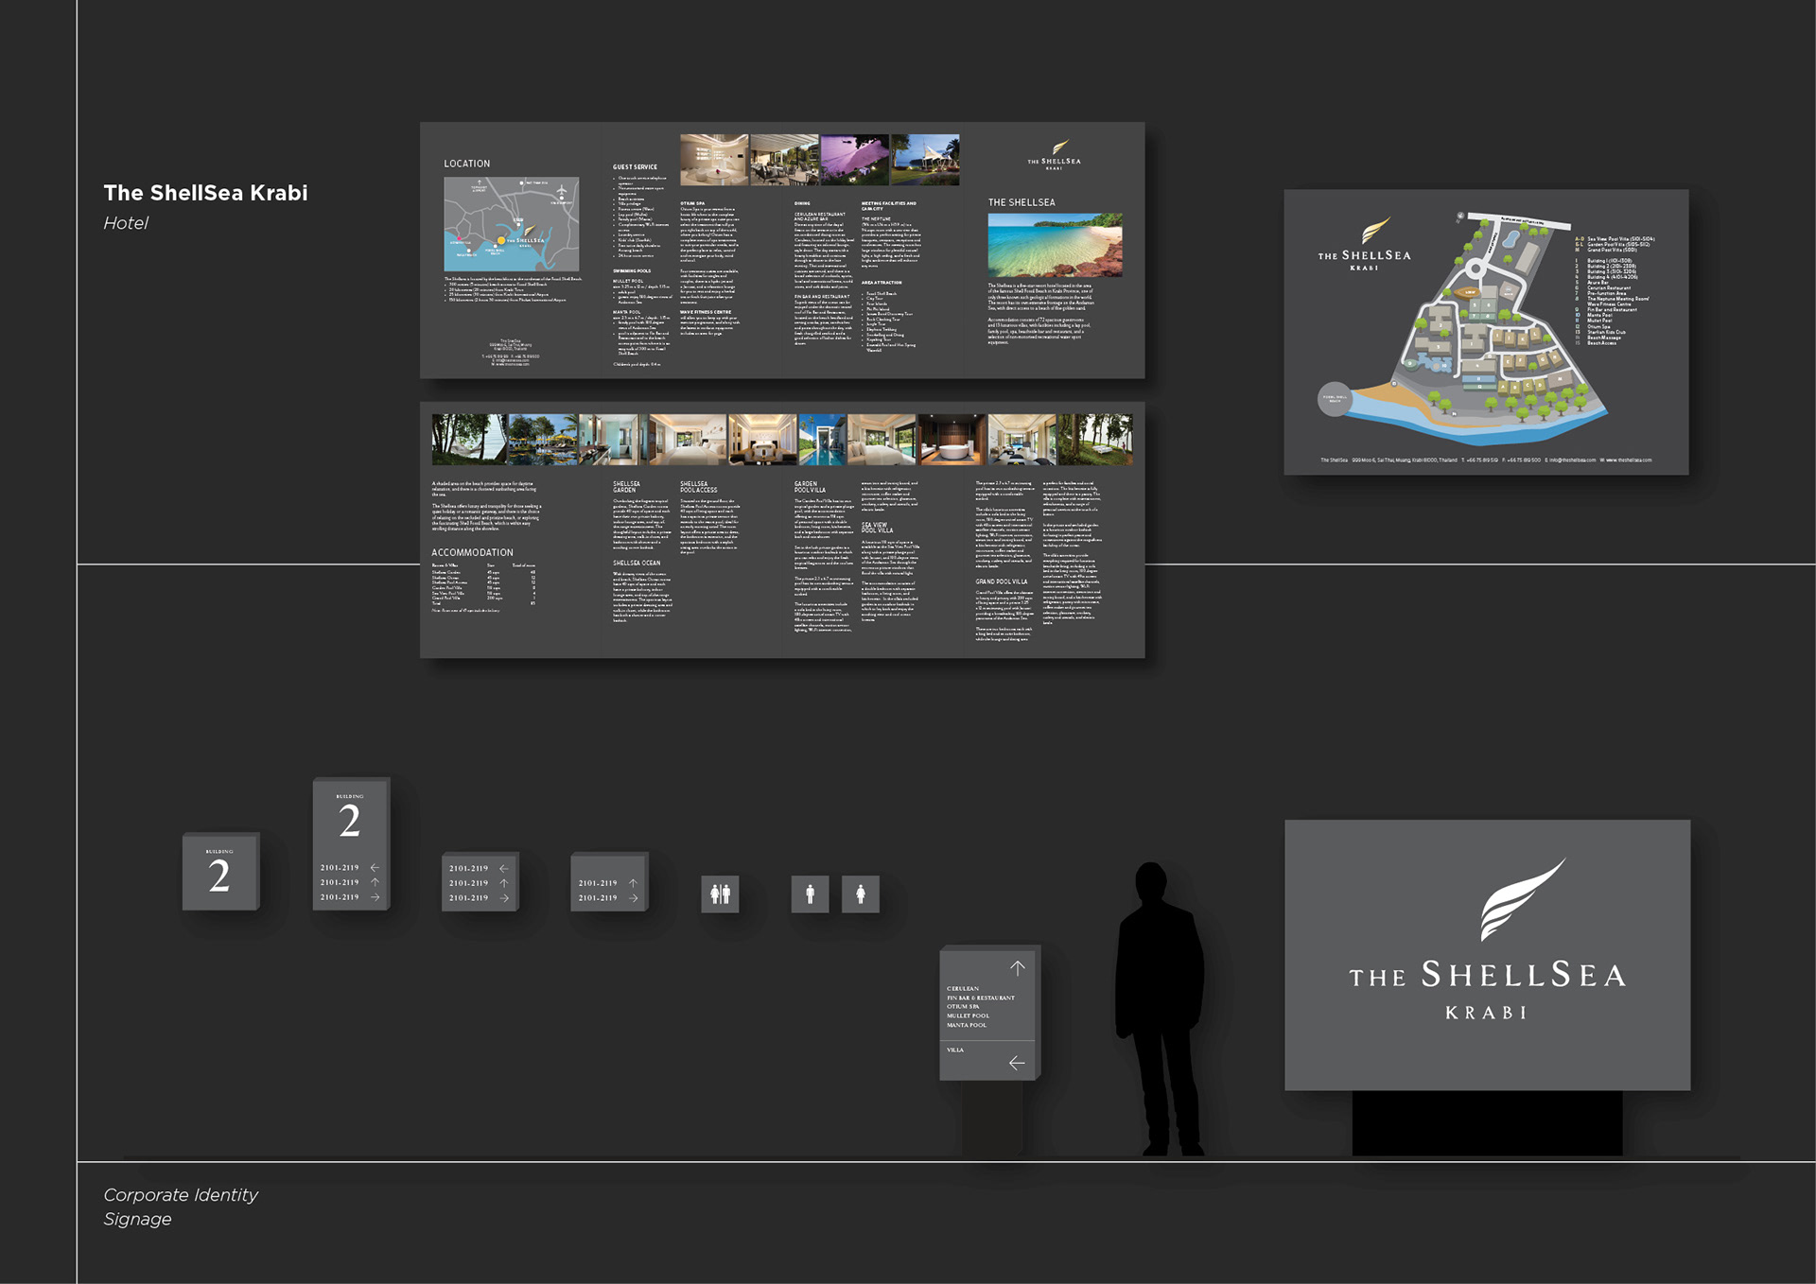Click the two-row 2101-2119 room direction sign
The height and width of the screenshot is (1284, 1816).
click(x=608, y=882)
